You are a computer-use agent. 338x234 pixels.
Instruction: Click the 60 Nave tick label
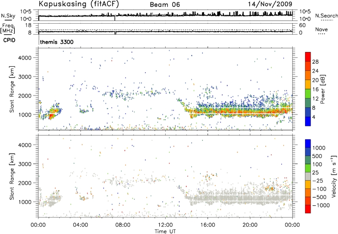coord(302,25)
